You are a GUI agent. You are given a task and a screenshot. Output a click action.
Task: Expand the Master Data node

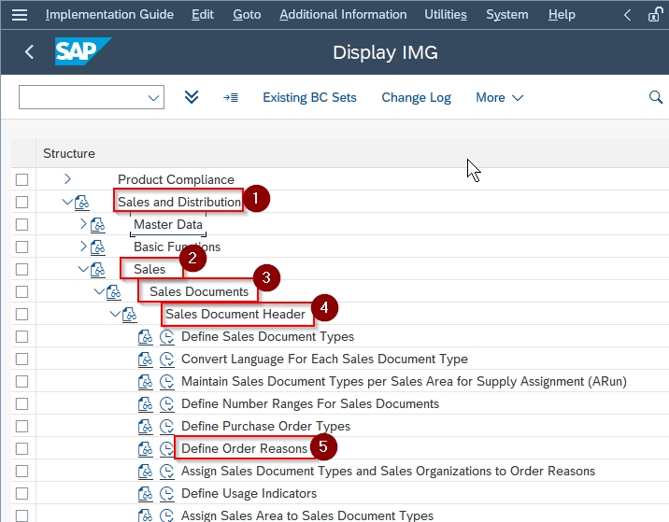pyautogui.click(x=83, y=223)
